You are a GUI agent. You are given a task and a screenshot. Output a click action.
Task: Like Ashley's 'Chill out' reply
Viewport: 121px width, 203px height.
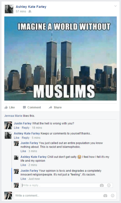click(x=23, y=165)
